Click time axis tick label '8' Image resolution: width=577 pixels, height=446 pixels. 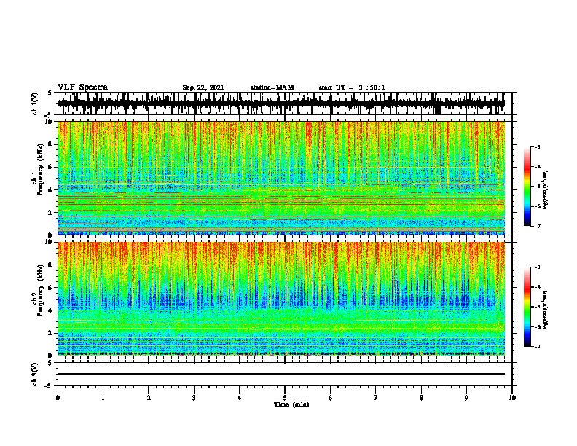pyautogui.click(x=421, y=398)
